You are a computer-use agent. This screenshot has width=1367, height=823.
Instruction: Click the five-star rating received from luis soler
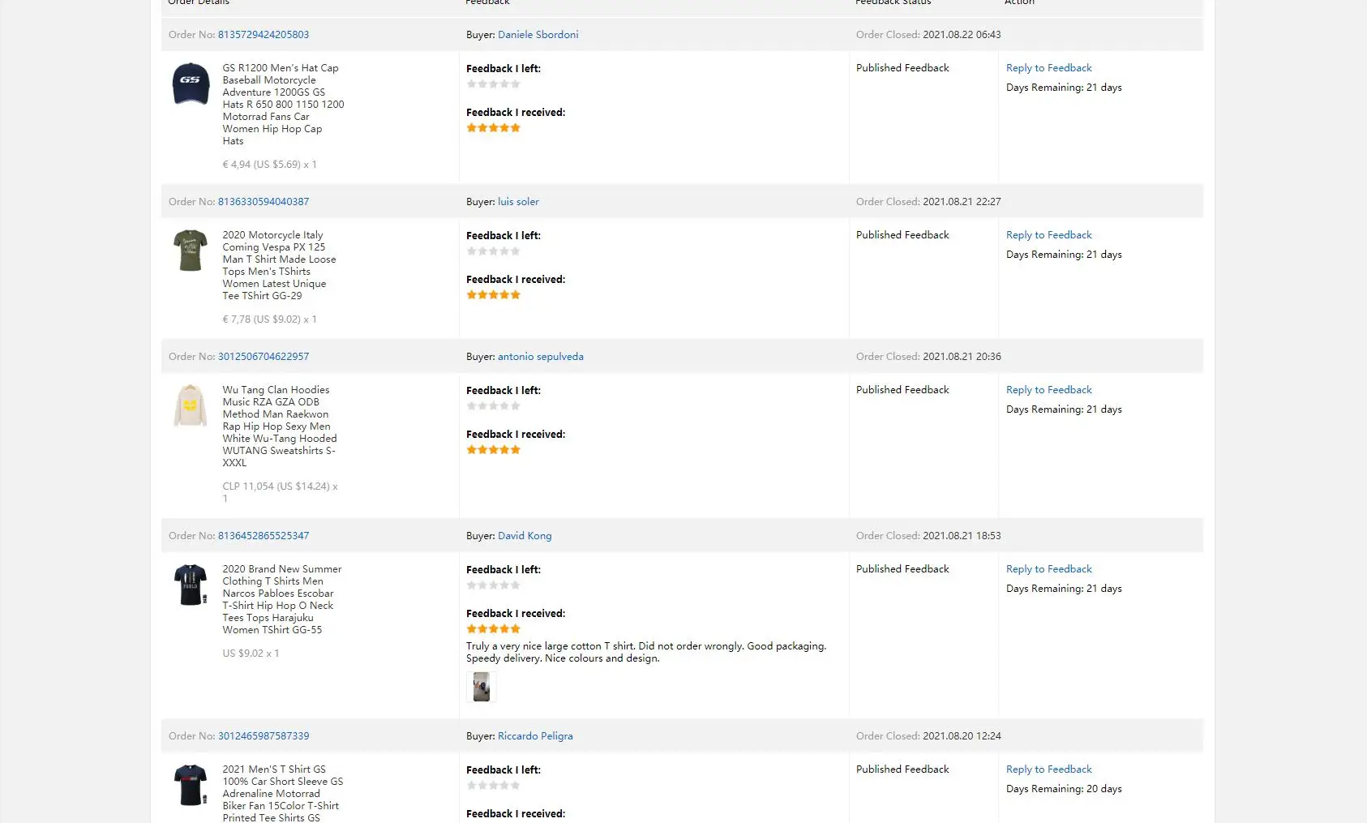493,295
